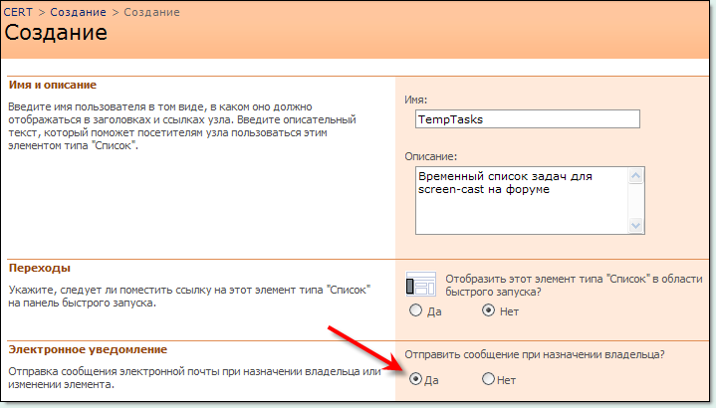Viewport: 716px width, 408px height.
Task: Click the Описание: field label
Action: (430, 156)
